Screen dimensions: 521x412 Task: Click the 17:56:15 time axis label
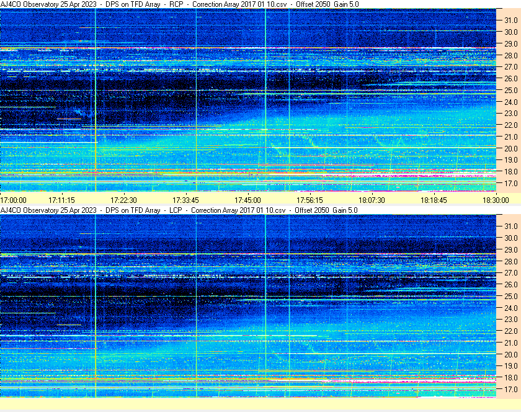point(309,200)
